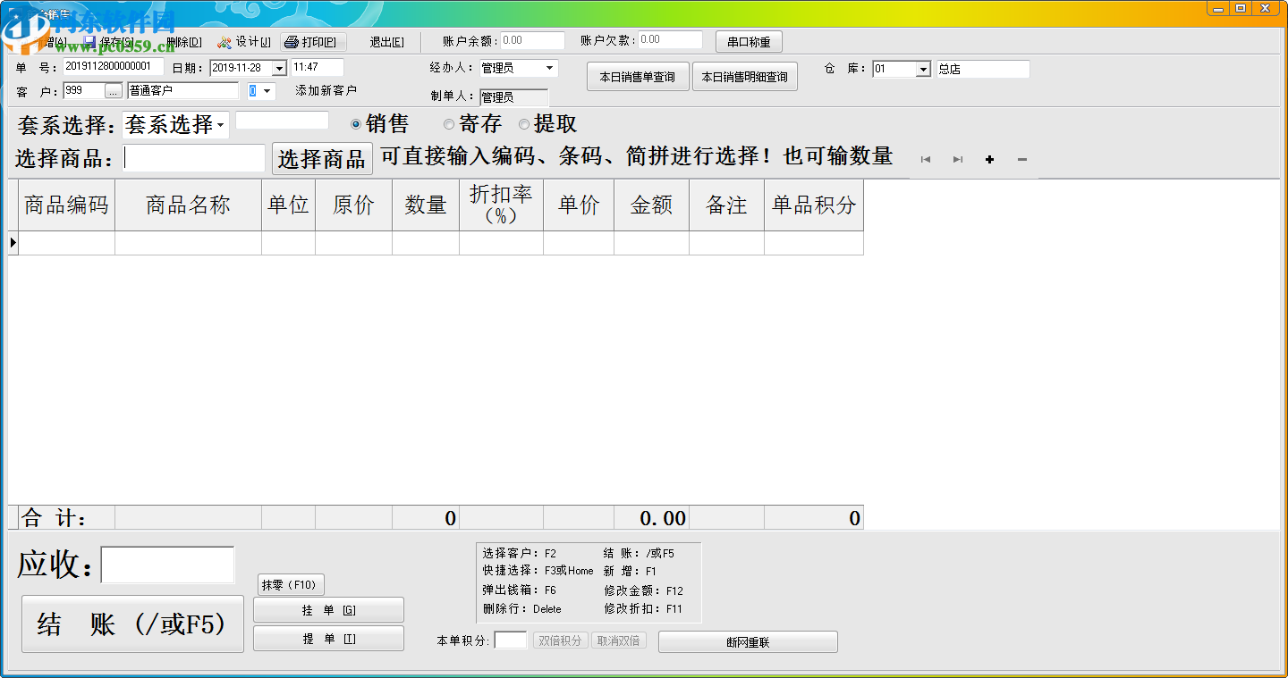This screenshot has height=678, width=1288.
Task: Click the amount (金额) column header
Action: point(652,205)
